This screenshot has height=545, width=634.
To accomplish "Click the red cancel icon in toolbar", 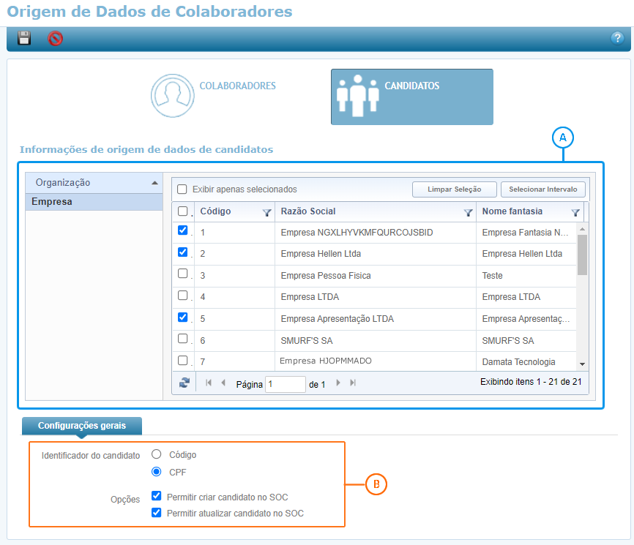I will point(55,39).
